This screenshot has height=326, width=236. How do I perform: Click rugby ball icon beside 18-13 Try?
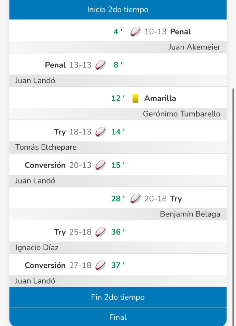click(101, 132)
